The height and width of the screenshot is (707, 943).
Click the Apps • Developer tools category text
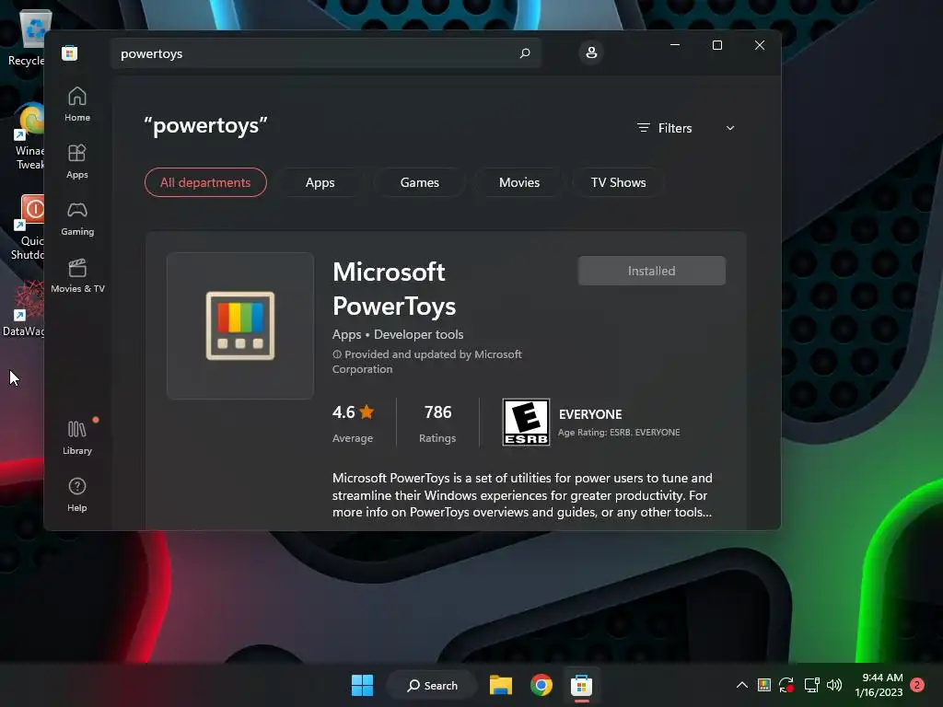[398, 334]
